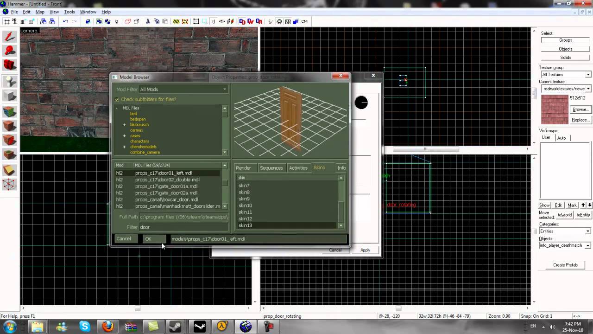This screenshot has width=593, height=334.
Task: Click the Carve toolbar icon
Action: click(88, 21)
